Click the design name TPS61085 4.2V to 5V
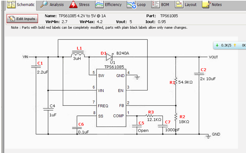This screenshot has height=153, width=246. point(82,16)
